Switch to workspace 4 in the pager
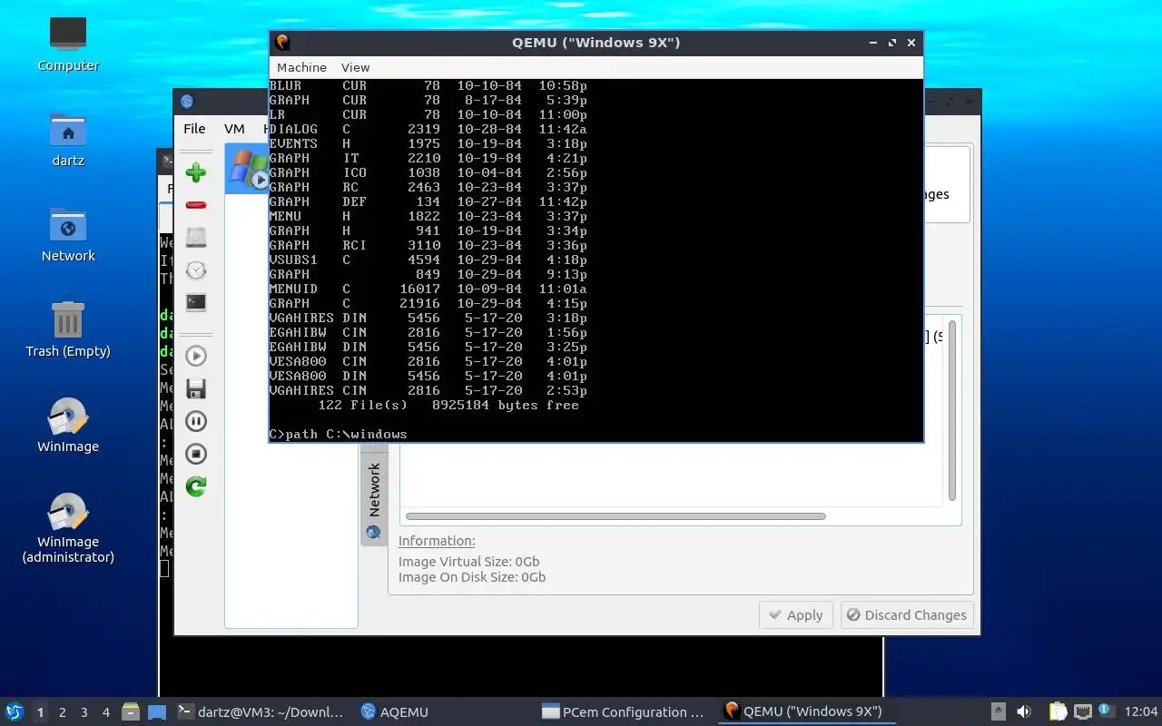Screen dimensions: 1162x726 105,712
